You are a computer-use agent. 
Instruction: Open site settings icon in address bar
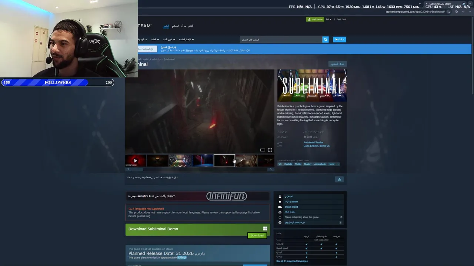click(x=449, y=12)
